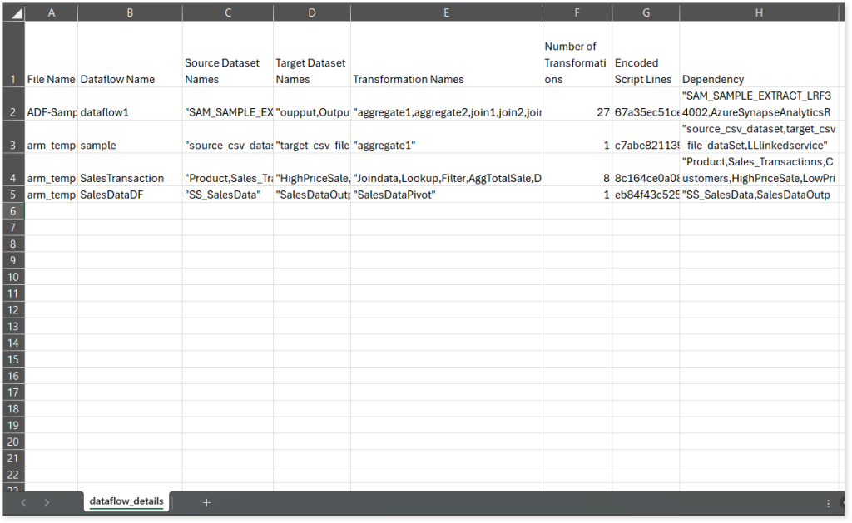Open the dataflow_details sheet tab
Viewport: 852px width, 523px height.
[x=128, y=502]
